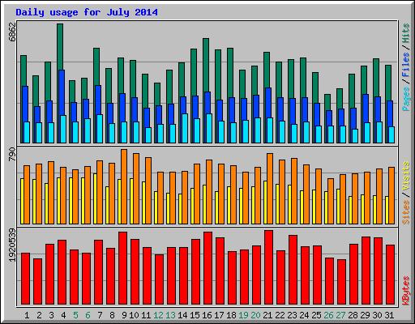Click day 31 on the date axis
Screen dimensions: 415x324
point(389,315)
